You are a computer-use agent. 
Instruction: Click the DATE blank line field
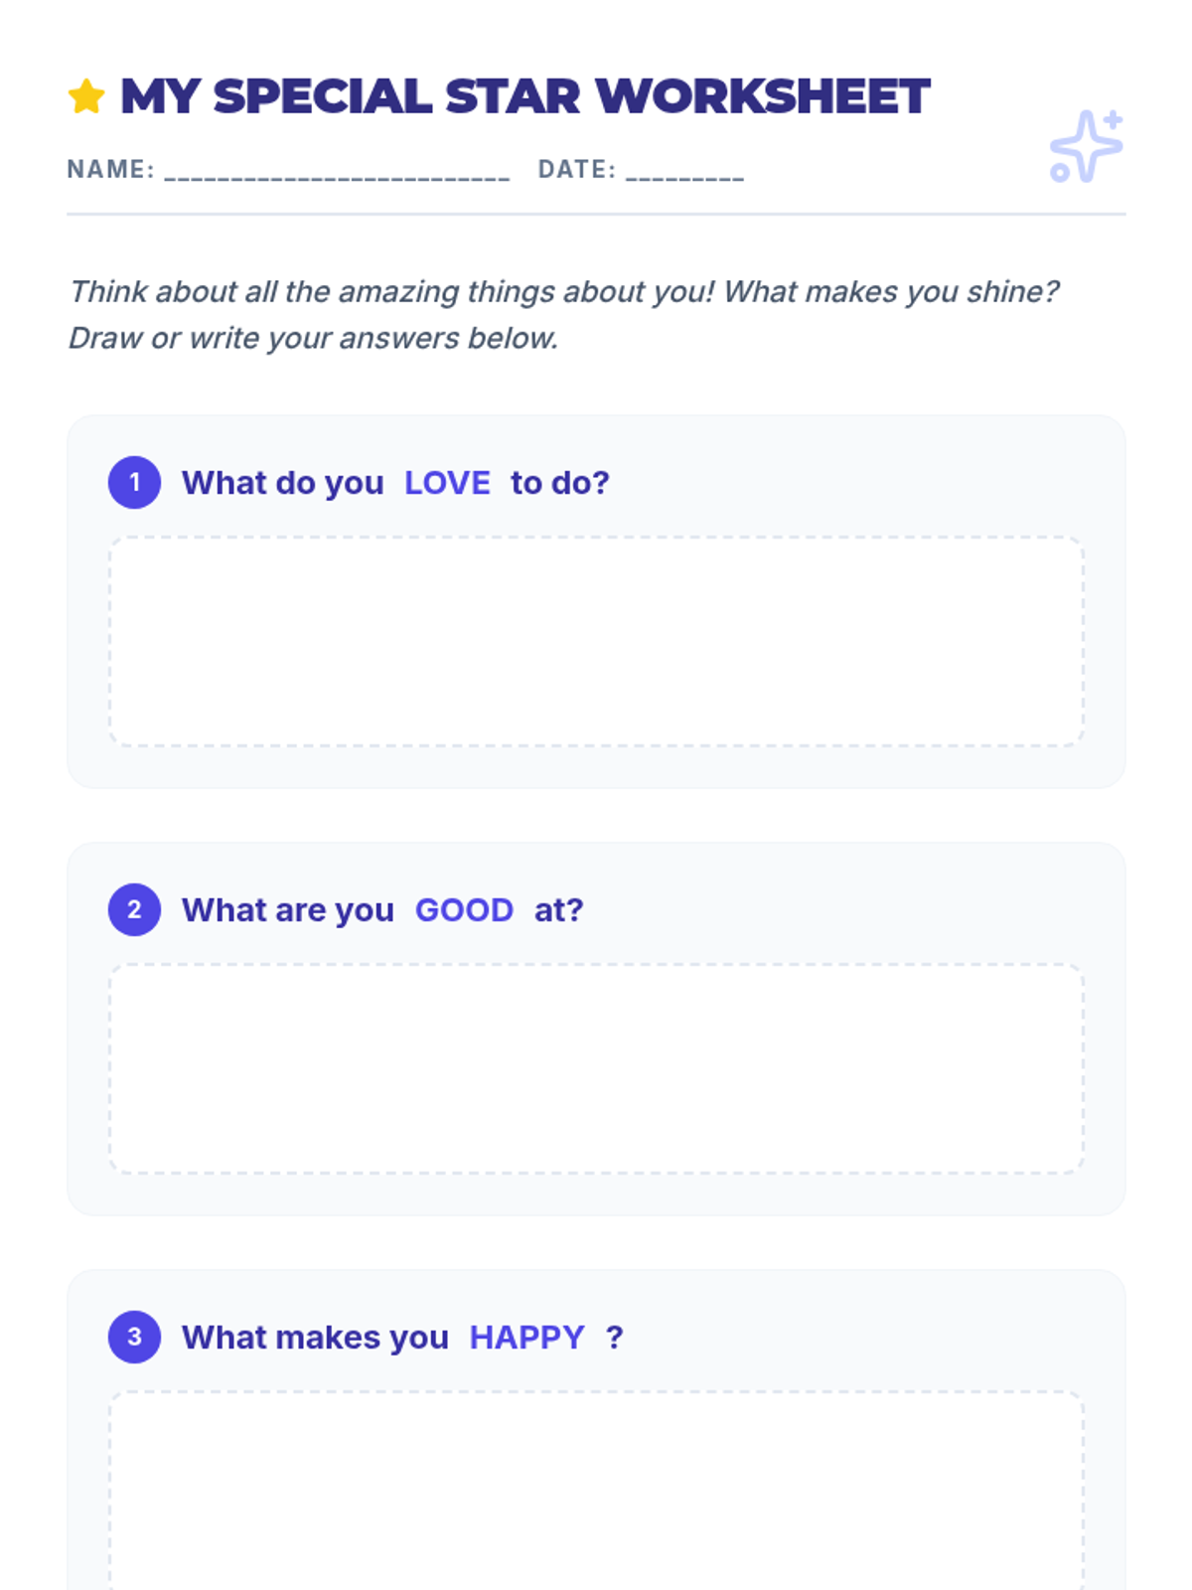[x=684, y=171]
